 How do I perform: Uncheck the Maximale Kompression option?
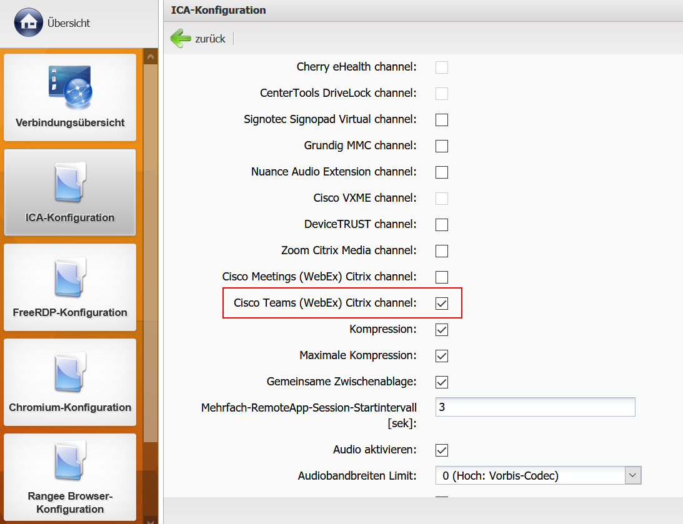442,355
